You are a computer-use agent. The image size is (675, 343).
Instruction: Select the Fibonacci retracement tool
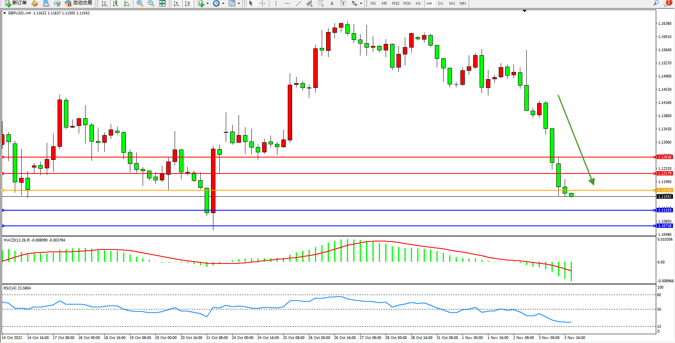coord(321,3)
